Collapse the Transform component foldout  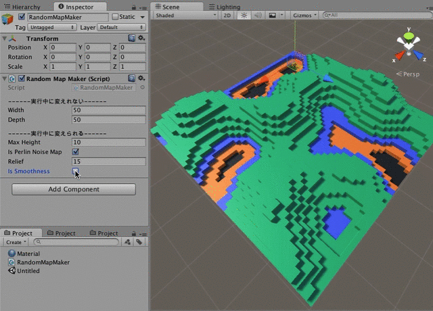[x=4, y=39]
